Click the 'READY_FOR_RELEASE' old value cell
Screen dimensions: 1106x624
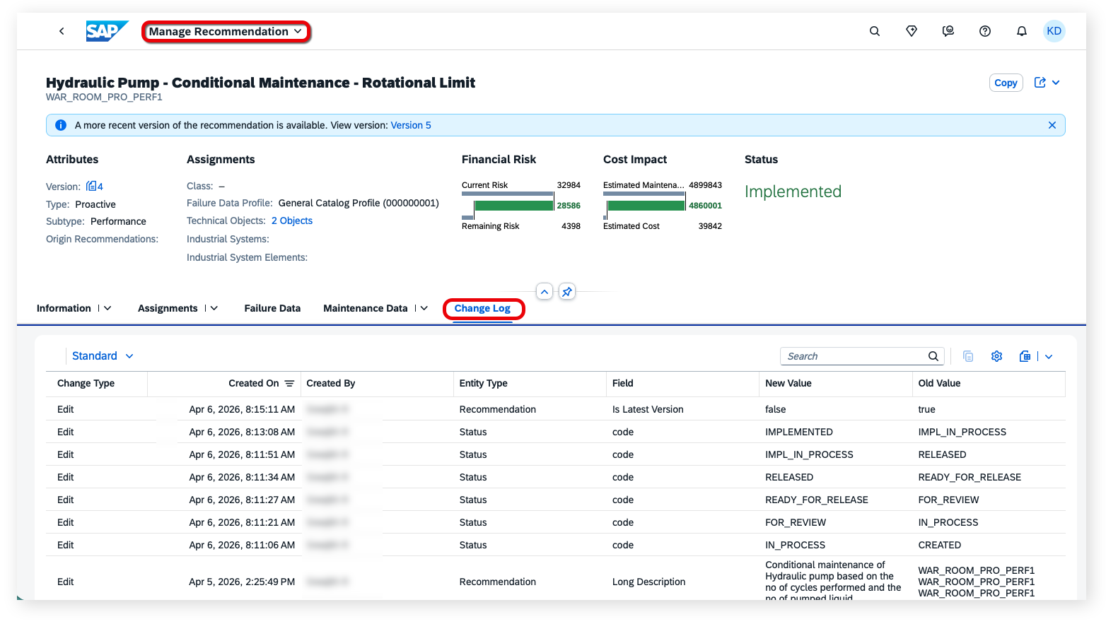970,477
